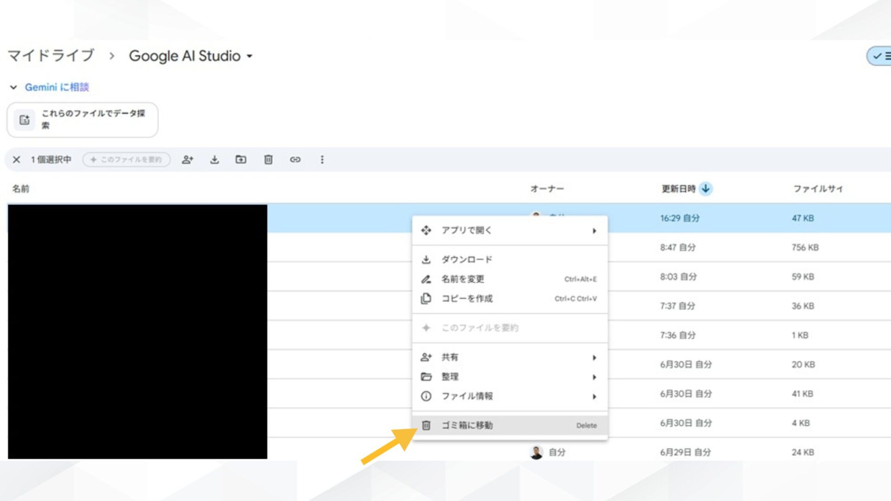Click the share icon in the selection toolbar
891x501 pixels.
(188, 160)
